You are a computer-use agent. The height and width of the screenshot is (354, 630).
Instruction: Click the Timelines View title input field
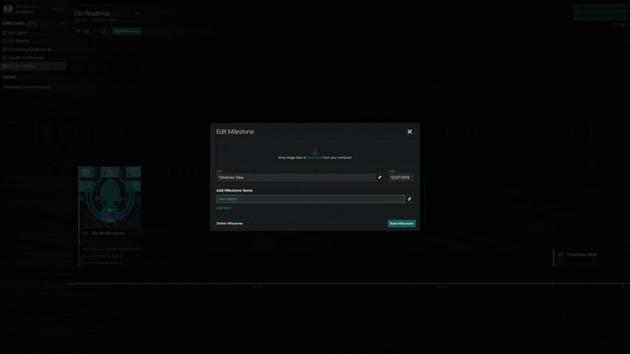pos(296,178)
